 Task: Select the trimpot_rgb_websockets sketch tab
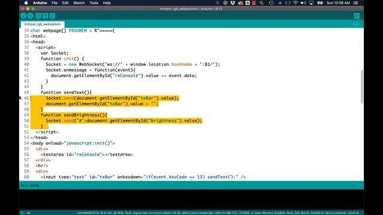(x=42, y=24)
